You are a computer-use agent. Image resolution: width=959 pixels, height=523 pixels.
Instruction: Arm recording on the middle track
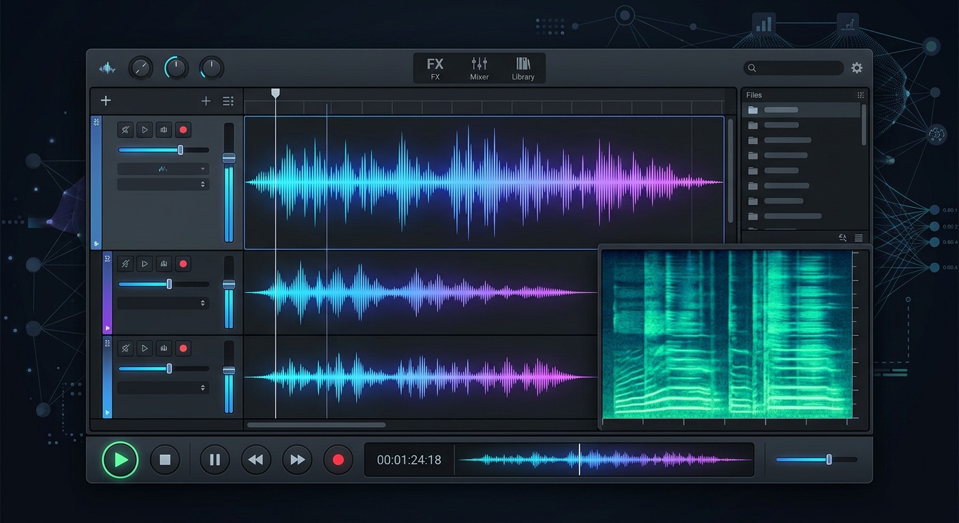point(183,264)
